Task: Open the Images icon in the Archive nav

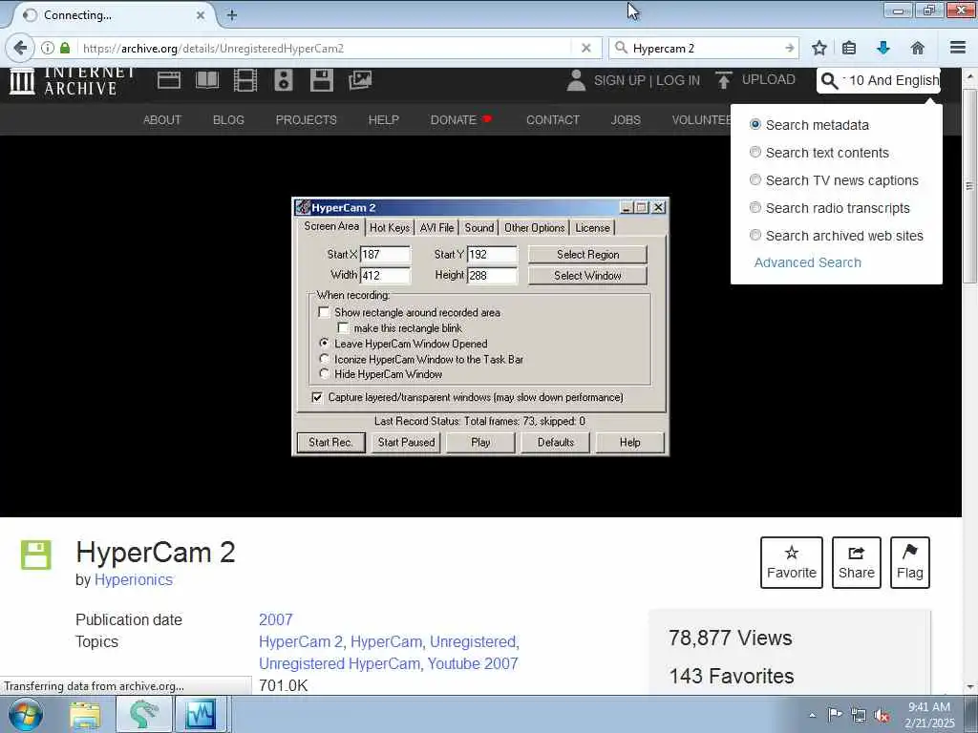Action: point(360,80)
